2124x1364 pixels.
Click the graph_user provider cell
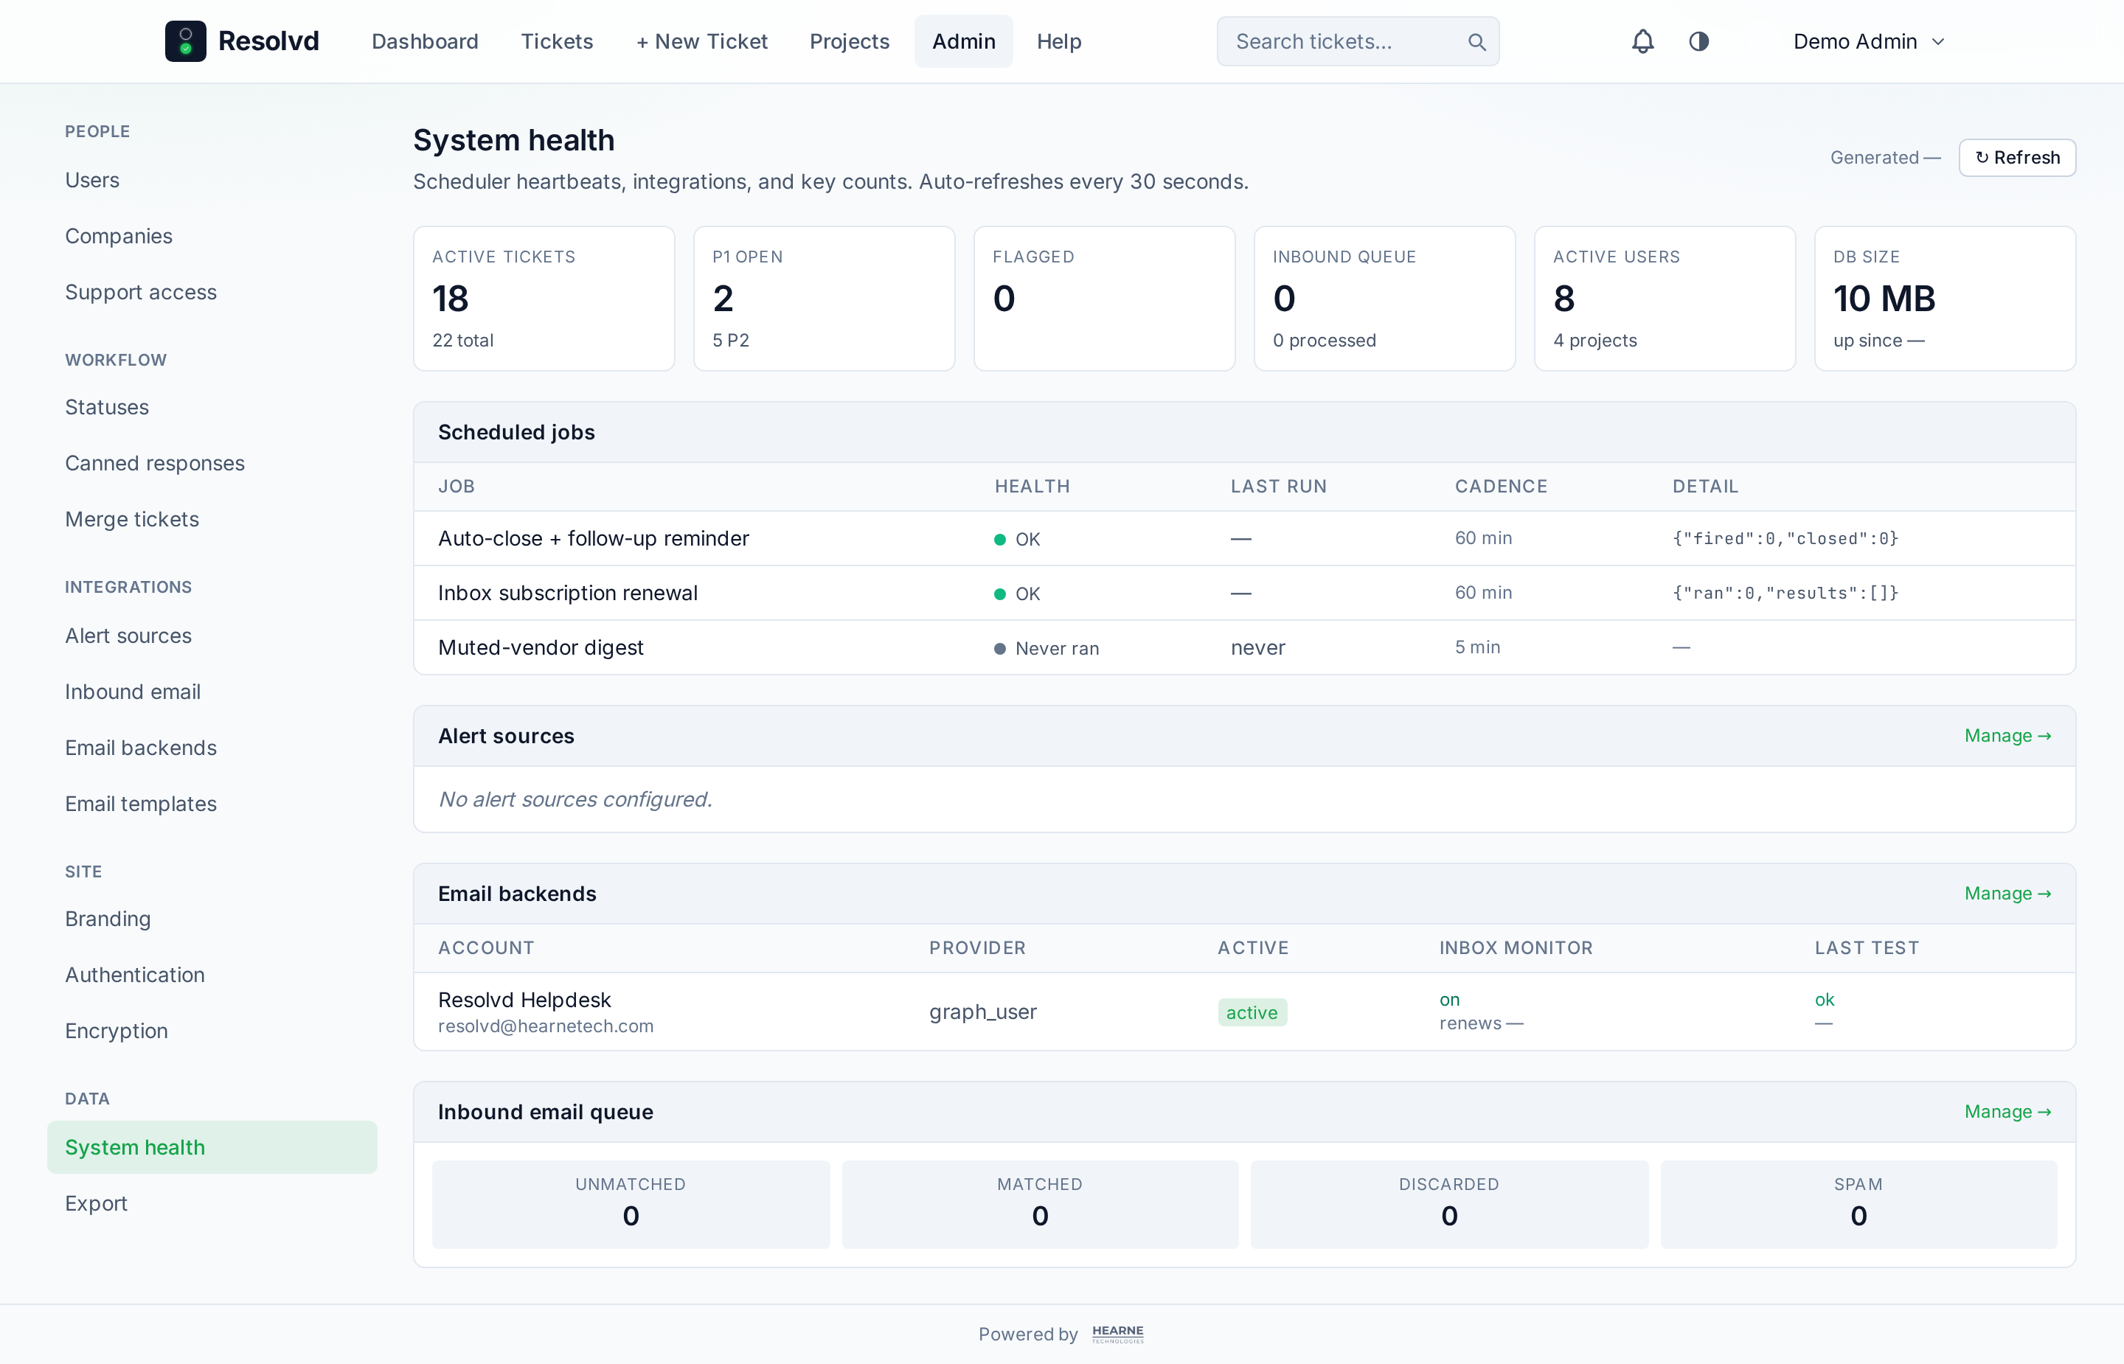(x=982, y=1012)
